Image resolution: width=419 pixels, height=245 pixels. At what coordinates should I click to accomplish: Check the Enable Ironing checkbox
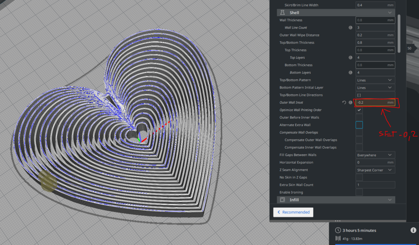(359, 192)
